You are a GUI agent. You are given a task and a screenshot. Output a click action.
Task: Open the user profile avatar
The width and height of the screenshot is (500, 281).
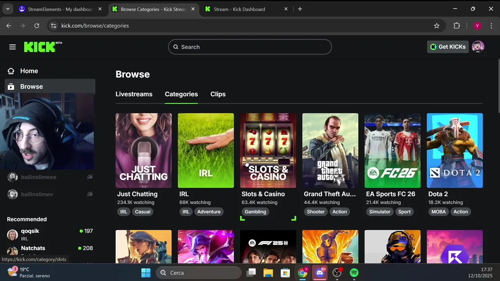click(478, 47)
